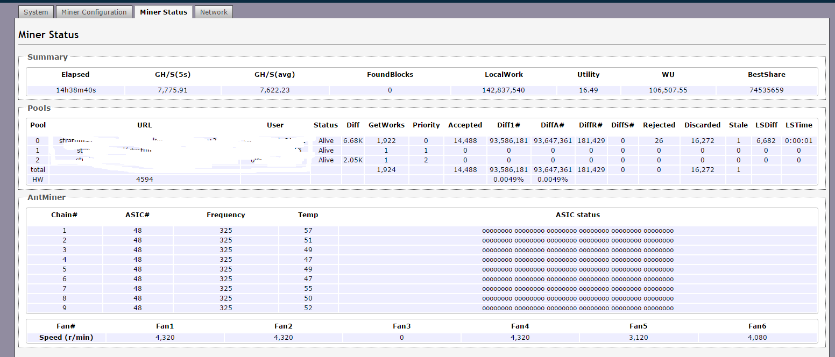
Task: Click the HW error count 4594
Action: 145,180
